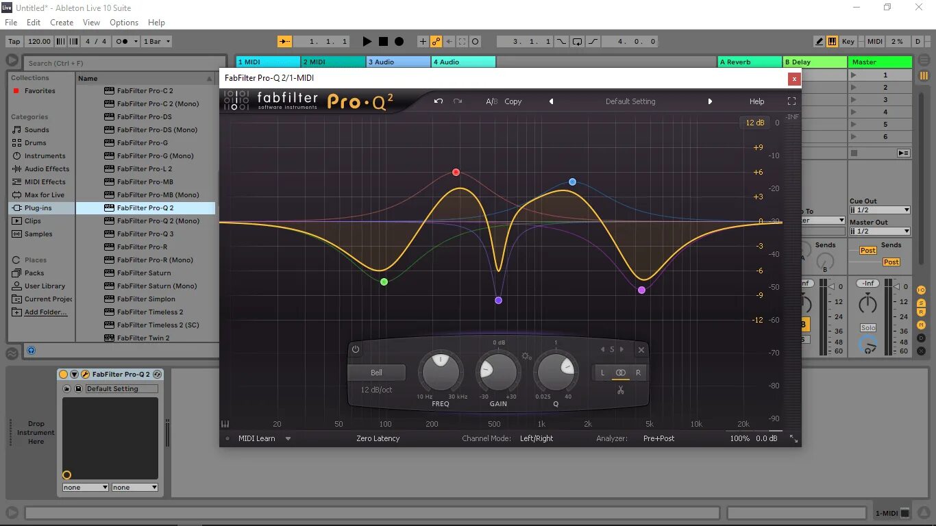Go to next preset in Pro-Q 2
This screenshot has width=936, height=526.
tap(710, 101)
